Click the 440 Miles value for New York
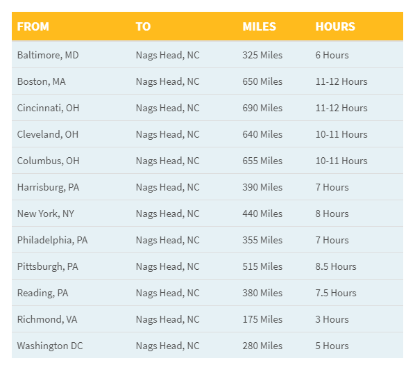Screen dimensions: 415x370 262,214
